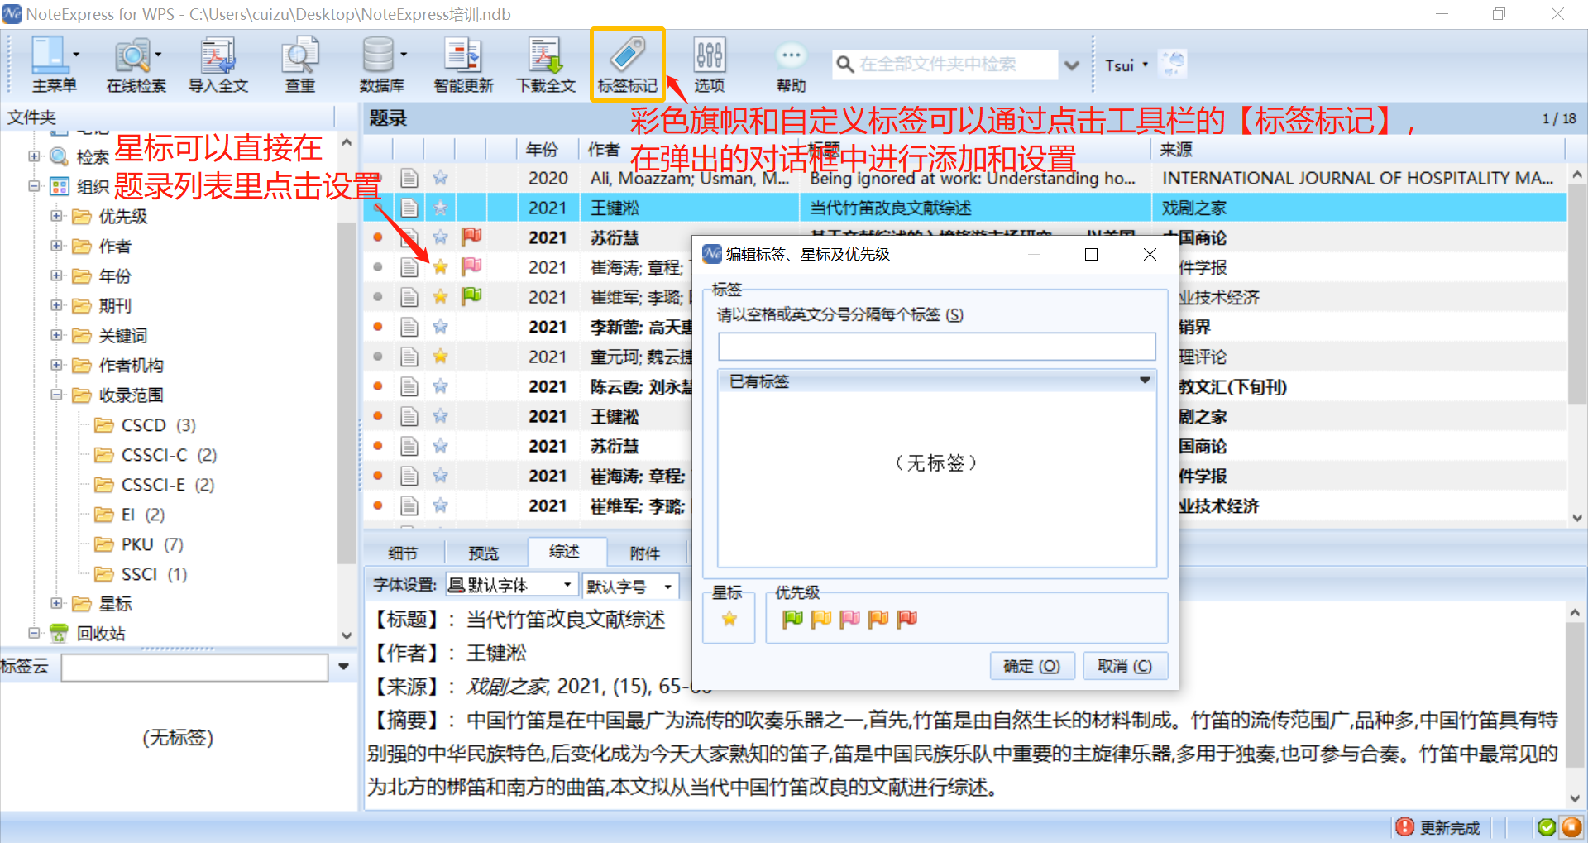The height and width of the screenshot is (843, 1588).
Task: Open the 已有标签 existing tags dropdown
Action: [x=1144, y=381]
